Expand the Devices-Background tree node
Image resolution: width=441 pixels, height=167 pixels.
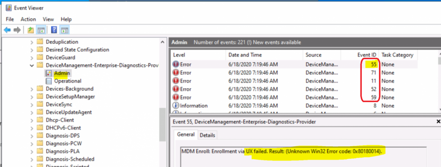coord(31,89)
